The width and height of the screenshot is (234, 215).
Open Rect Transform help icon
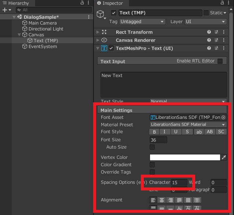[x=209, y=32]
